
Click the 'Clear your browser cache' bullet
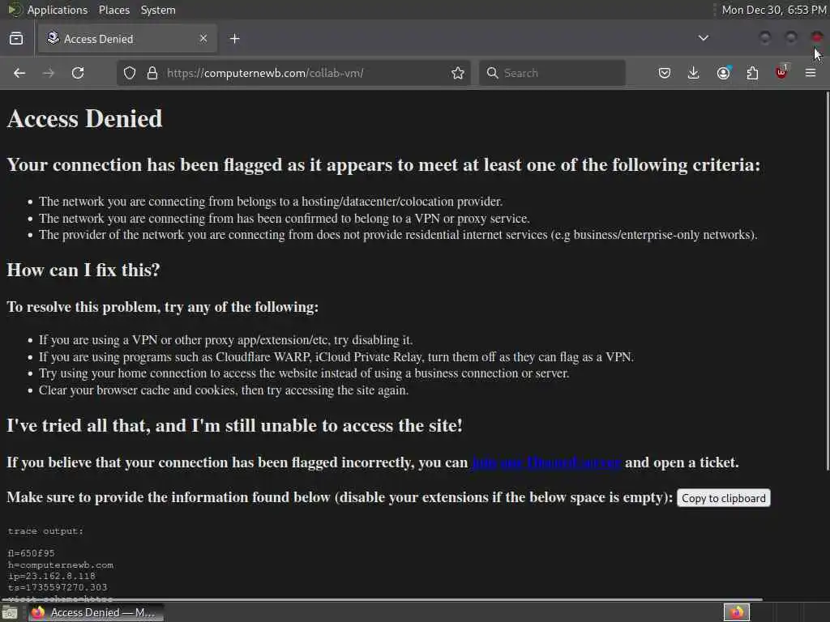click(x=224, y=390)
